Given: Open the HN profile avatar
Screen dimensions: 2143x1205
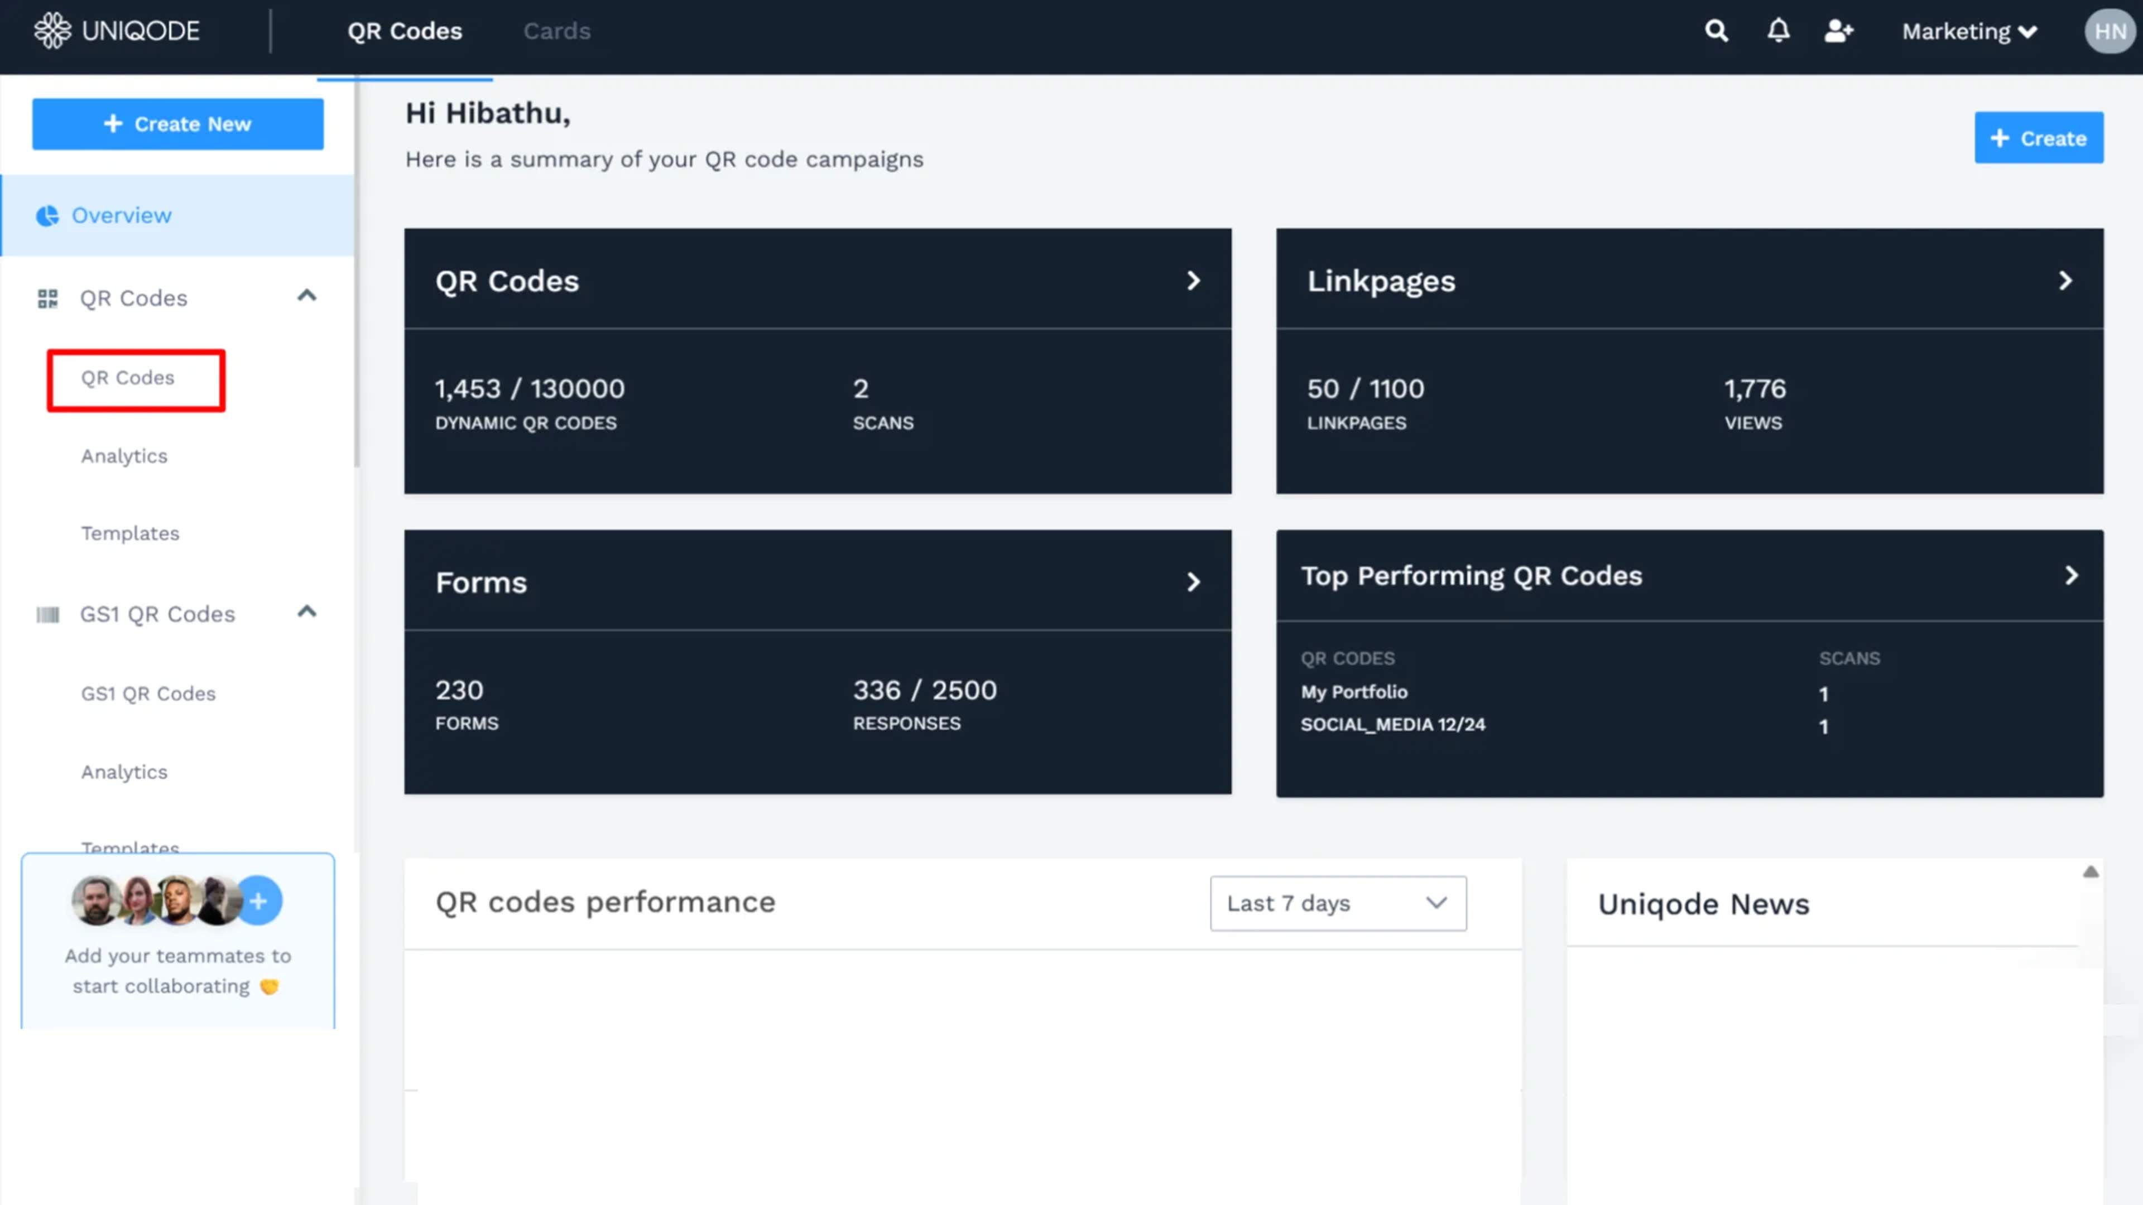Looking at the screenshot, I should [2109, 31].
